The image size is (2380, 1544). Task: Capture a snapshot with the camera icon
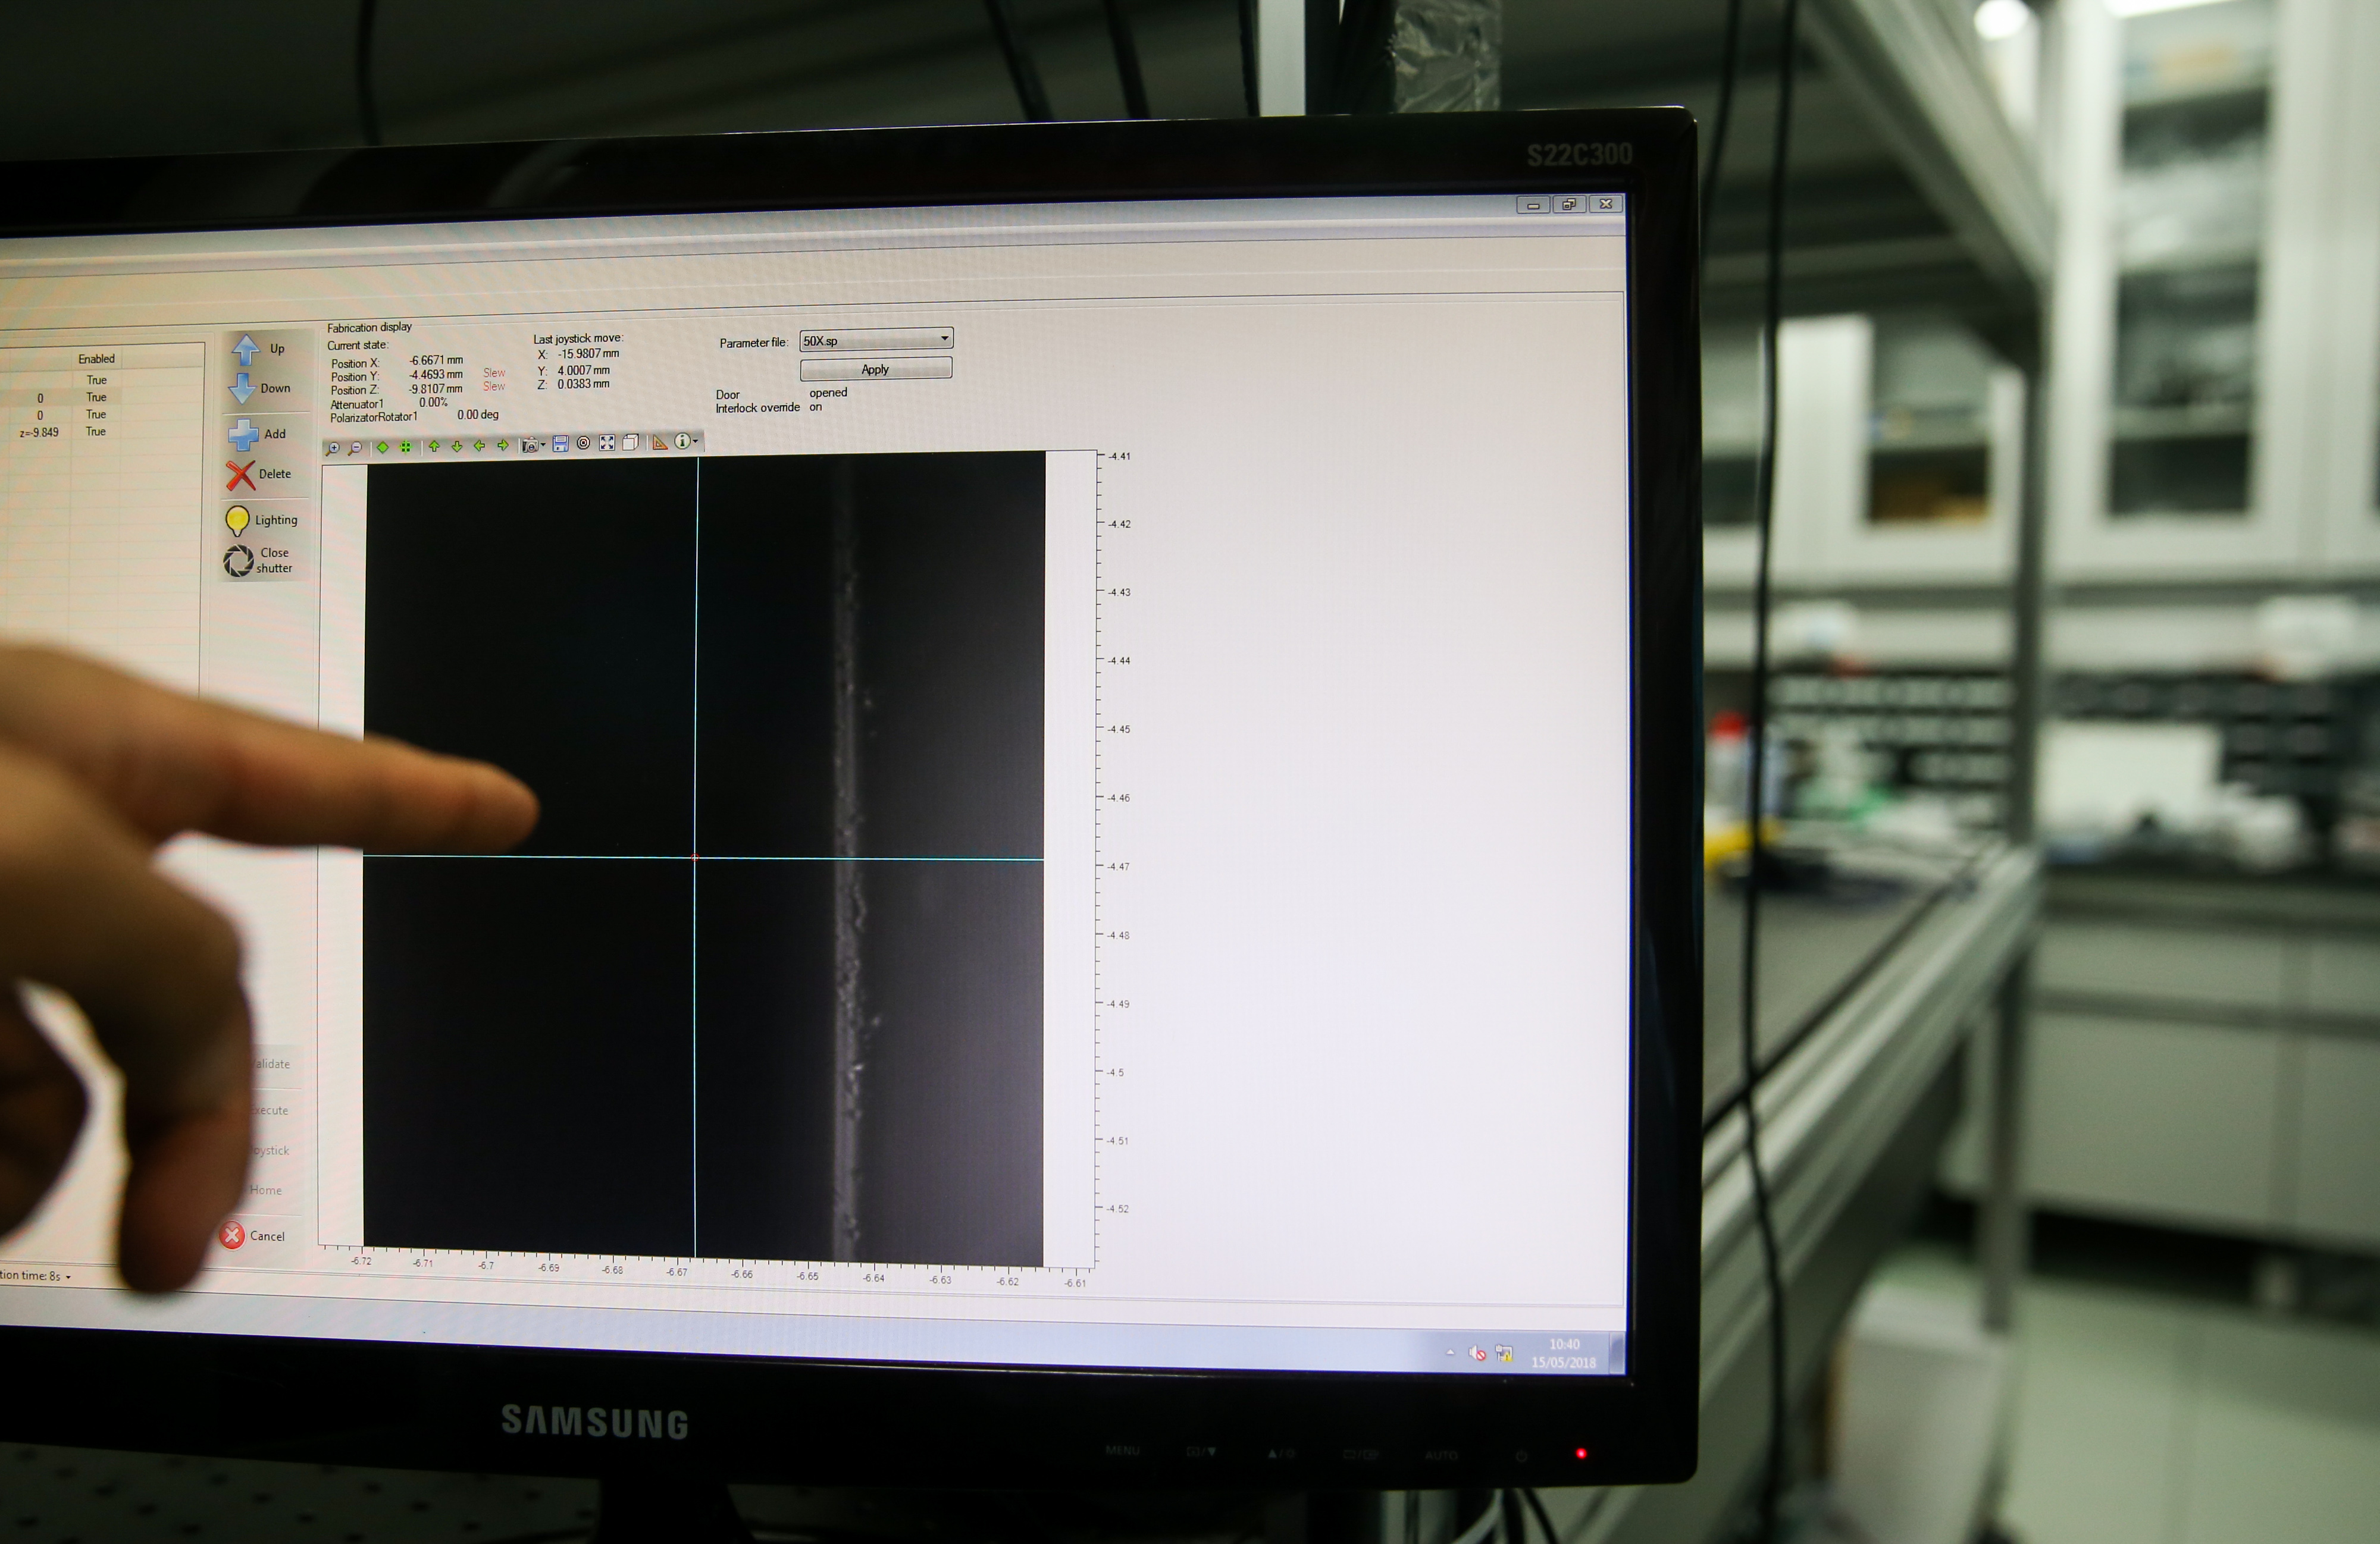(x=530, y=445)
